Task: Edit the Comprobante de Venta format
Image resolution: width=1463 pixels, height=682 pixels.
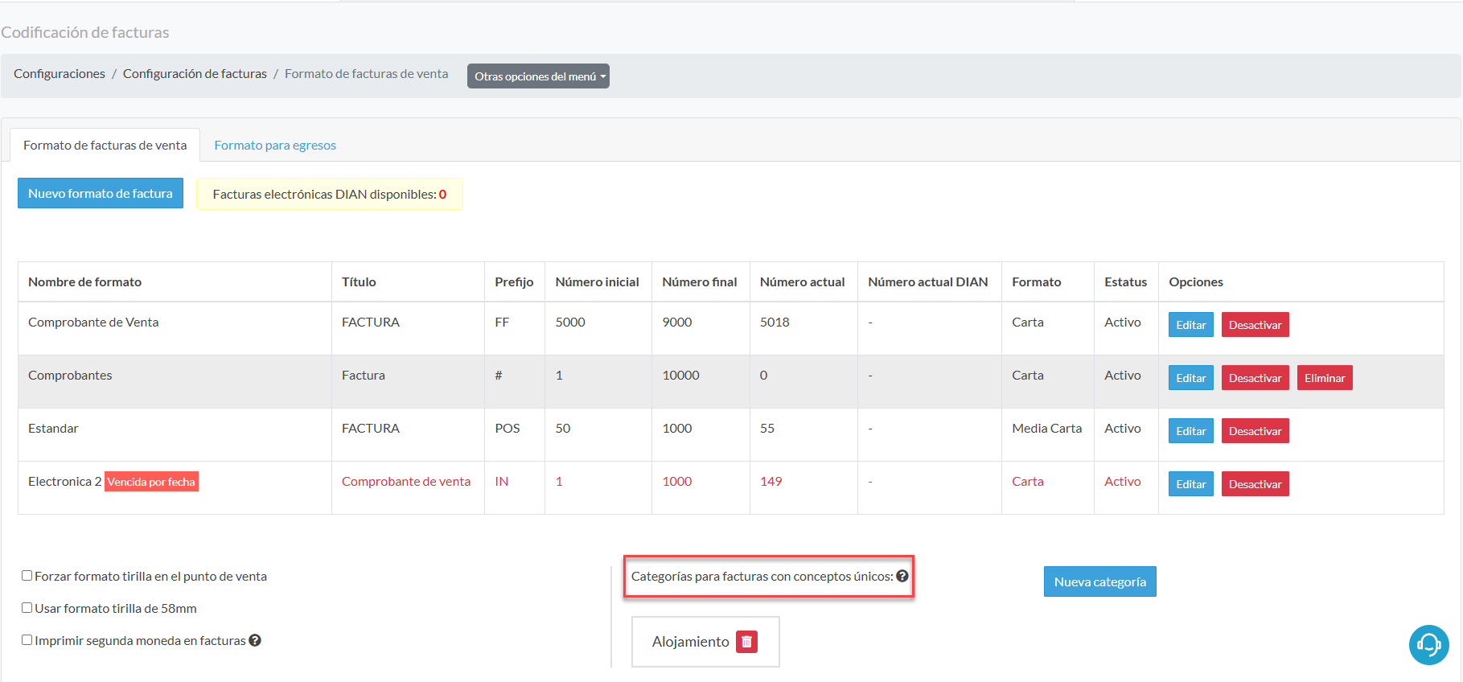Action: point(1190,325)
